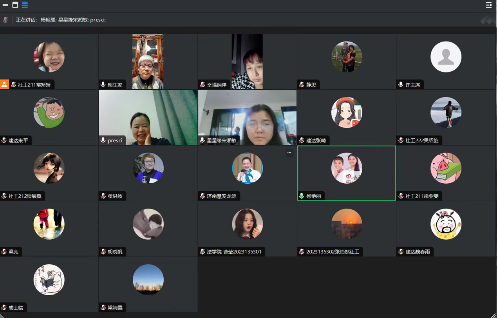Viewport: 497px width, 318px height.
Task: Click the top-right sidebar panel toggle icon
Action: [489, 5]
